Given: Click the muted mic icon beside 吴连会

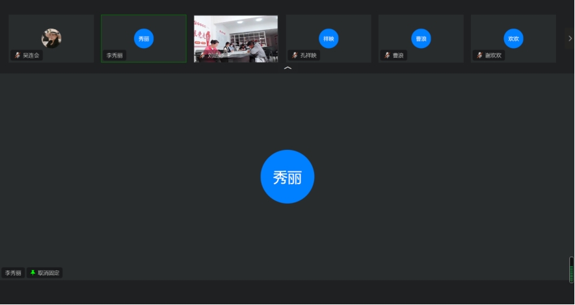Looking at the screenshot, I should point(18,56).
